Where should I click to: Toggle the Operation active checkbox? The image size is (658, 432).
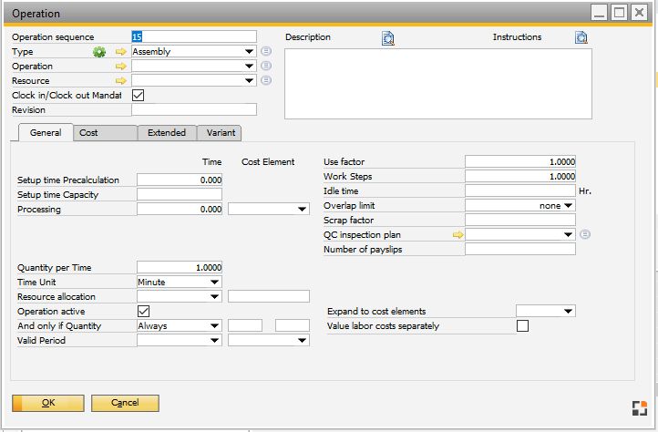[x=143, y=311]
